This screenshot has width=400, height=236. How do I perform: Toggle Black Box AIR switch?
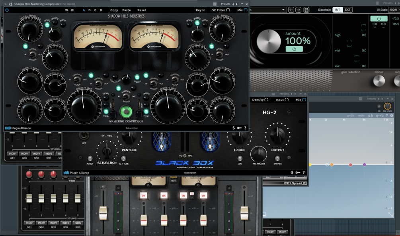click(240, 158)
